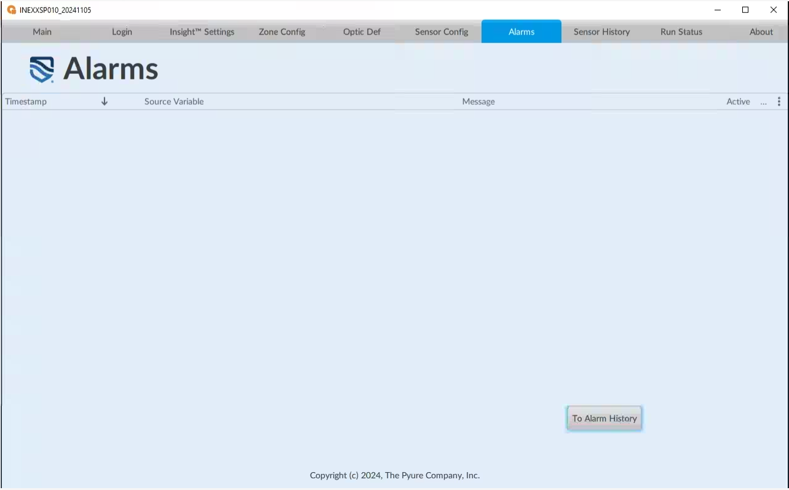The width and height of the screenshot is (789, 490).
Task: Open the Main tab
Action: (42, 32)
